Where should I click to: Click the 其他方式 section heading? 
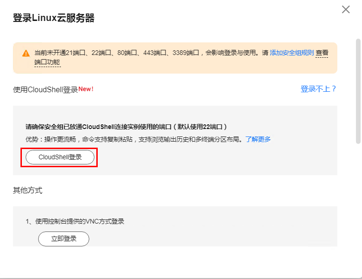(28, 191)
